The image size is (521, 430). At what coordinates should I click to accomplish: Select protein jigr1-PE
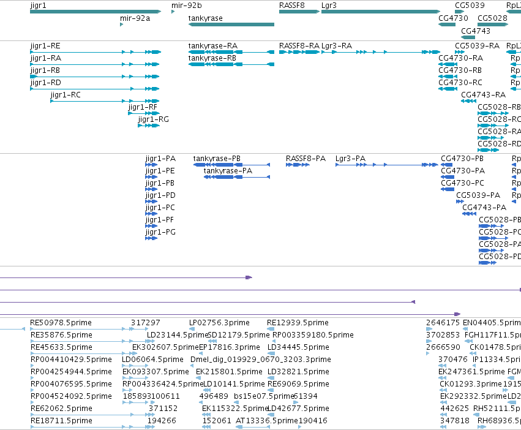[x=151, y=177]
